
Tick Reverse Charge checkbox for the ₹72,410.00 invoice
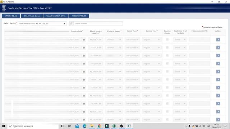[167, 48]
